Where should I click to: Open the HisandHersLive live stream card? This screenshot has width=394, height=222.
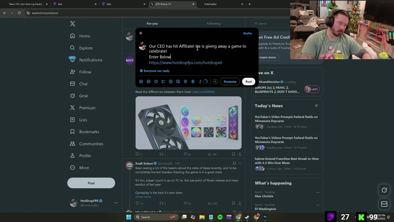point(287,87)
